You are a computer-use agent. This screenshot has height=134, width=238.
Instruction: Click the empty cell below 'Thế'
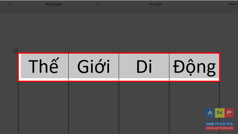click(43, 107)
